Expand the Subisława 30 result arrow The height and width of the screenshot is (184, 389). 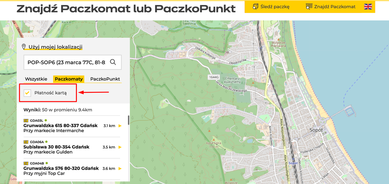pos(120,147)
